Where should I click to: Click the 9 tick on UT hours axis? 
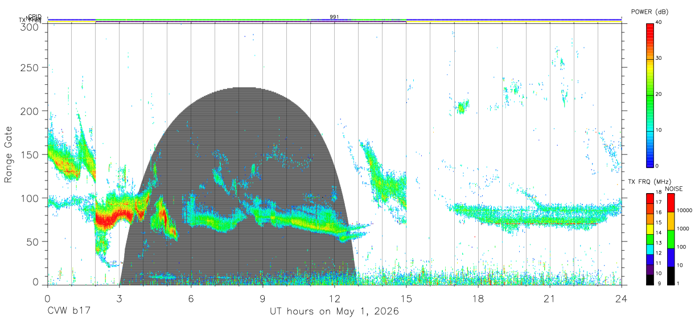tap(263, 299)
